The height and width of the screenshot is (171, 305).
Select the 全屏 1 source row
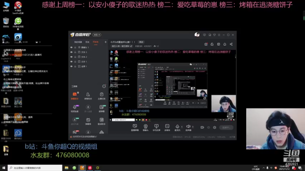tap(88, 66)
